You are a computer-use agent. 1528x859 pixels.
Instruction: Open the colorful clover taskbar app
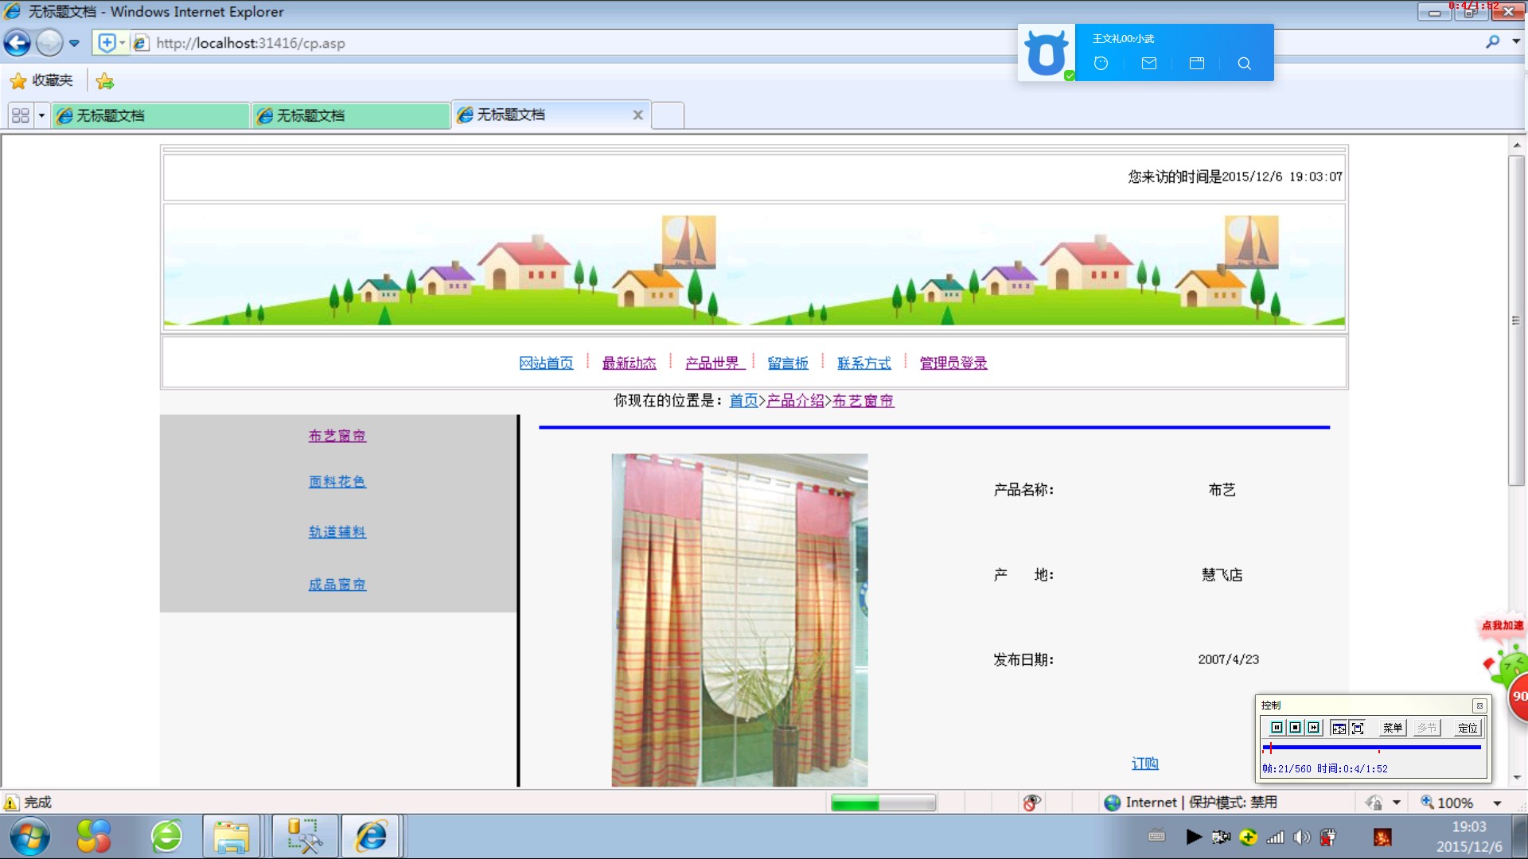pos(94,837)
